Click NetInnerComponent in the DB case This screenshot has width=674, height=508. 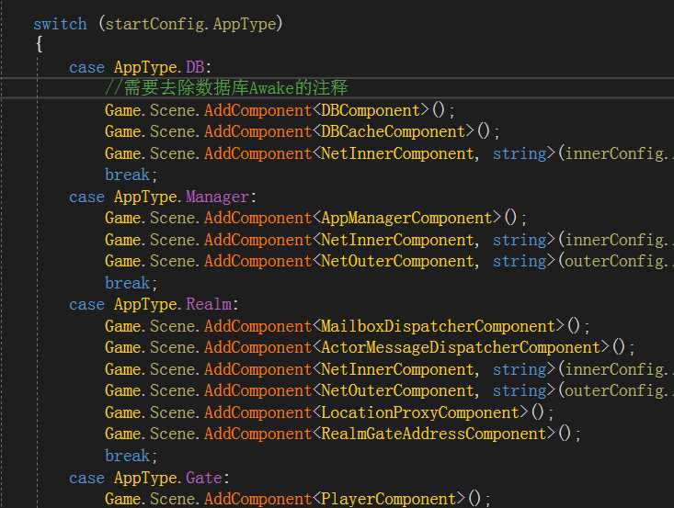(x=397, y=153)
